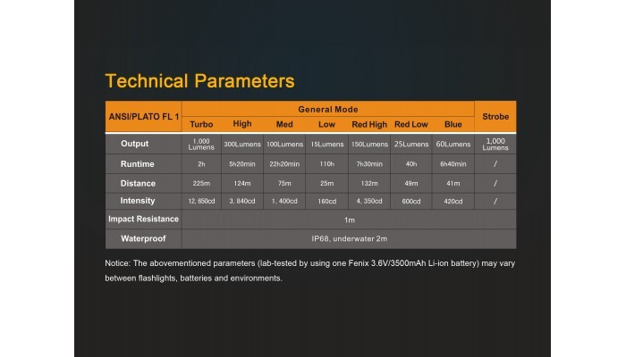Select the ANSI/PLATO FL 1 header cell
The width and height of the screenshot is (626, 357).
click(x=143, y=116)
